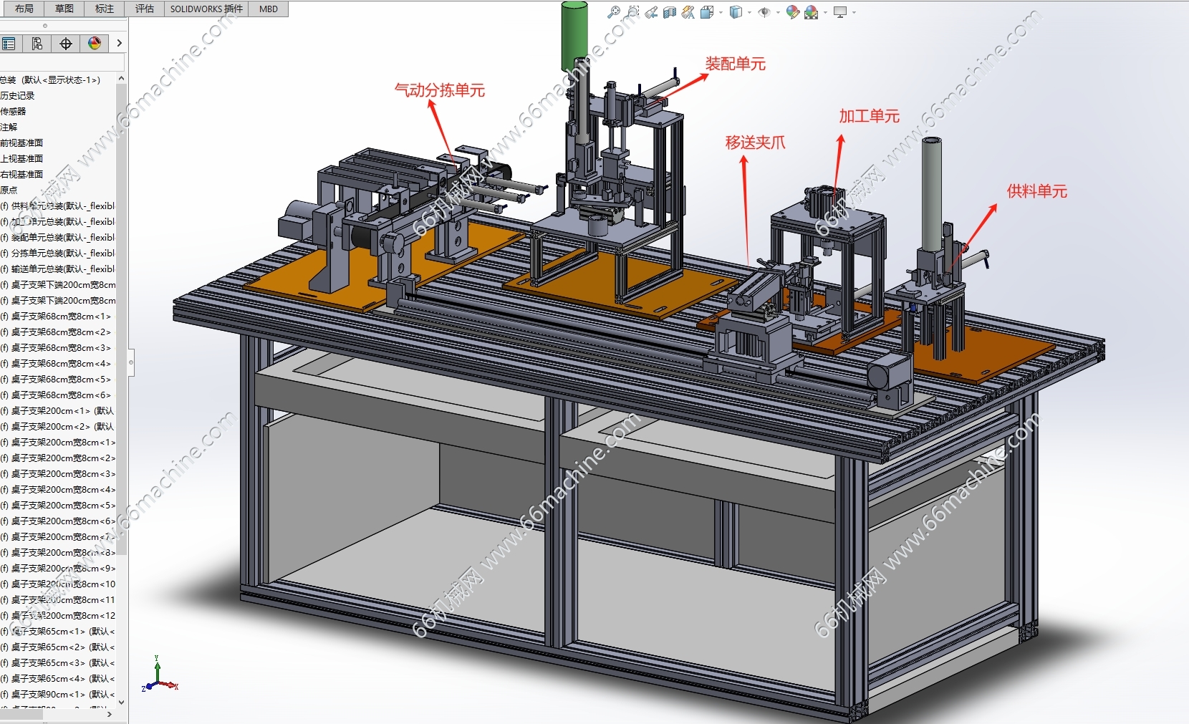Click the Hide/Show Items eye icon
This screenshot has width=1189, height=724.
(764, 12)
